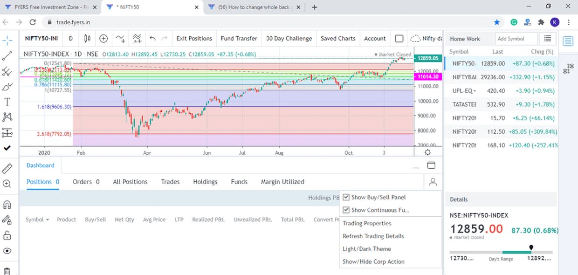This screenshot has width=578, height=275.
Task: Open the D time interval dropdown
Action: tap(70, 39)
